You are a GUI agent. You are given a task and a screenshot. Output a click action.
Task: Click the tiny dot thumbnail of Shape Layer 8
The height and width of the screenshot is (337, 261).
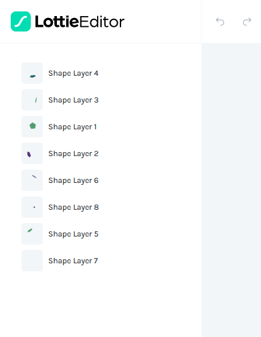32,207
